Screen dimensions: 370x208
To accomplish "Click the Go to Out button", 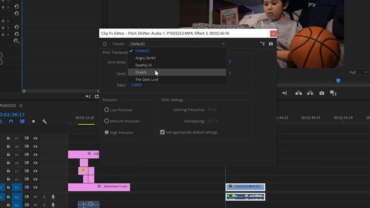I will (284, 93).
